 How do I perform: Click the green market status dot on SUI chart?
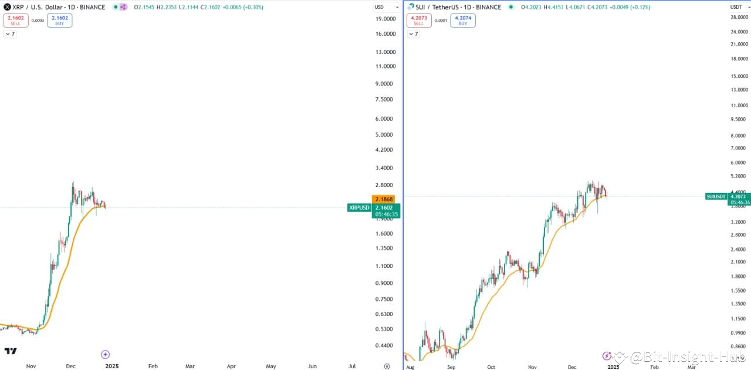(x=511, y=7)
